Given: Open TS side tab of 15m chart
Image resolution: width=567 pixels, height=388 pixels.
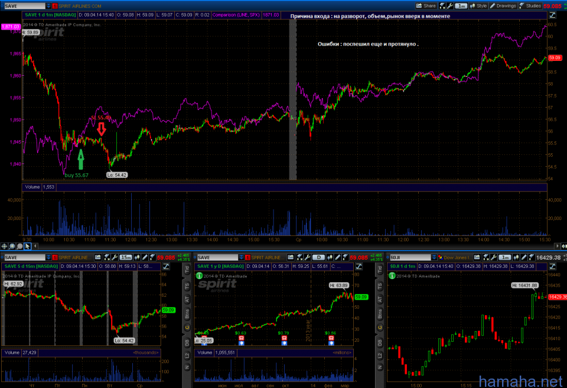Looking at the screenshot, I should point(187,286).
